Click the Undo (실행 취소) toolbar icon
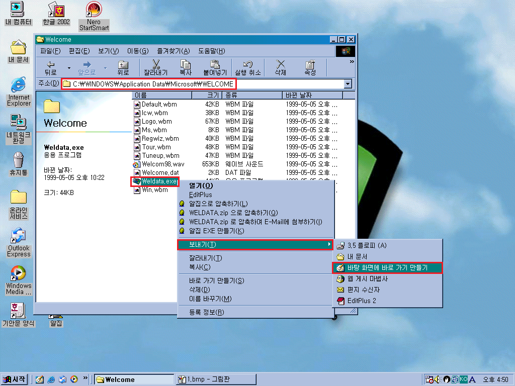Screen dimensions: 515x386 247,67
